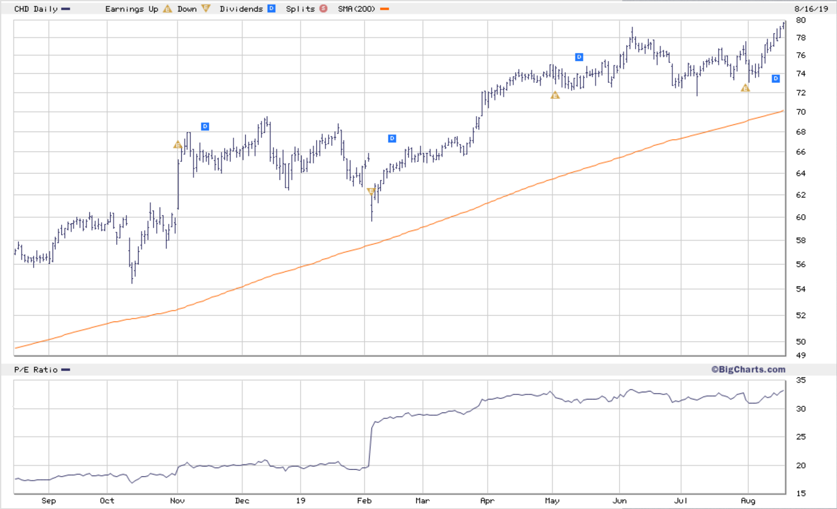
Task: Click the CHD Daily legend label
Action: coord(36,9)
